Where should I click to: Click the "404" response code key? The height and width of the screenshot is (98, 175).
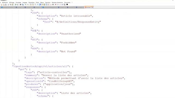[x=34, y=48]
